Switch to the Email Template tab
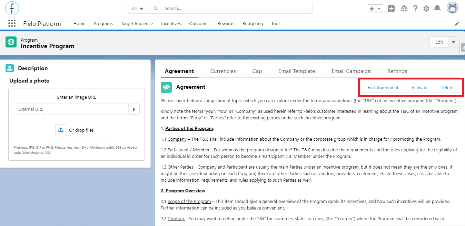Screen dimensions: 465x226 (297, 71)
